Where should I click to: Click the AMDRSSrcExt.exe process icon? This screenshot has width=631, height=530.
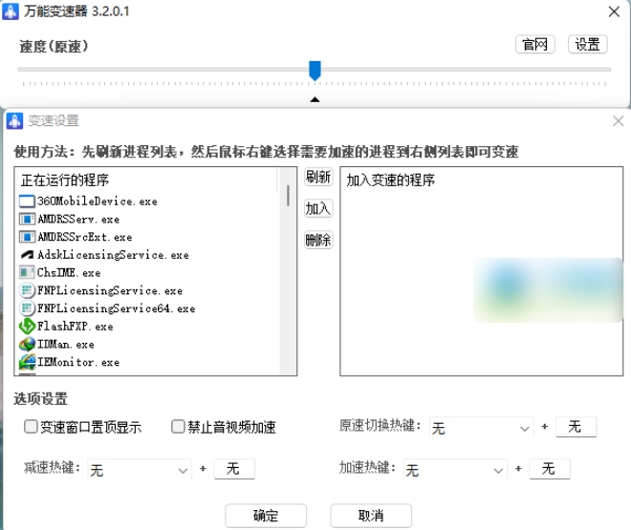click(x=27, y=237)
